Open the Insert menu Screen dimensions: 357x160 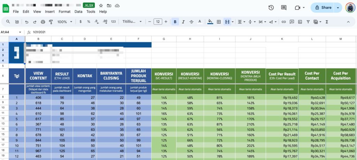[x=50, y=12]
